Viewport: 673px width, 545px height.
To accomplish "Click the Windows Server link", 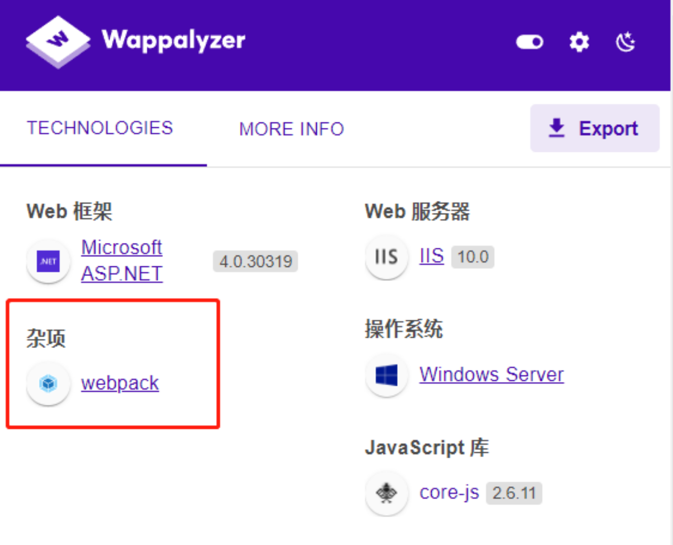I will (x=491, y=375).
